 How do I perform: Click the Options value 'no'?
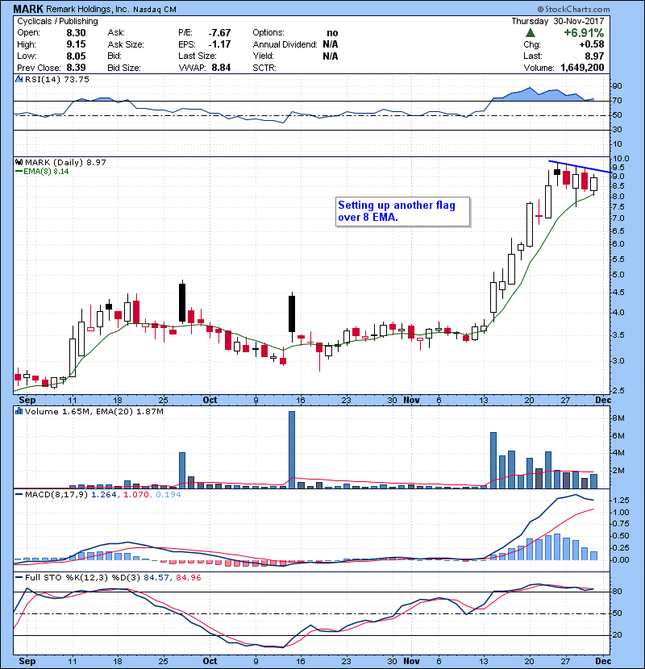pos(332,33)
